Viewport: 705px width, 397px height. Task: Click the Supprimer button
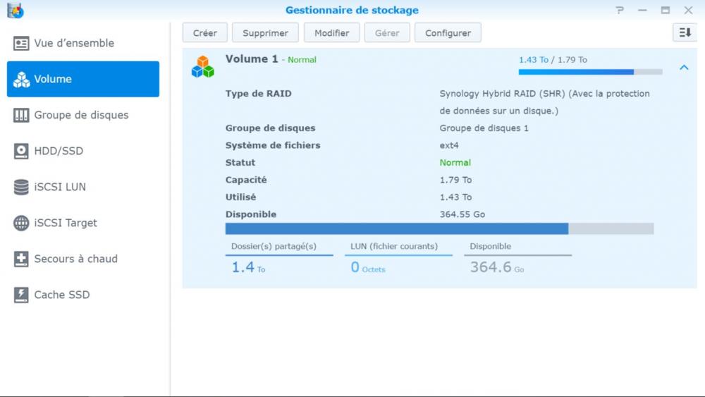(x=265, y=33)
